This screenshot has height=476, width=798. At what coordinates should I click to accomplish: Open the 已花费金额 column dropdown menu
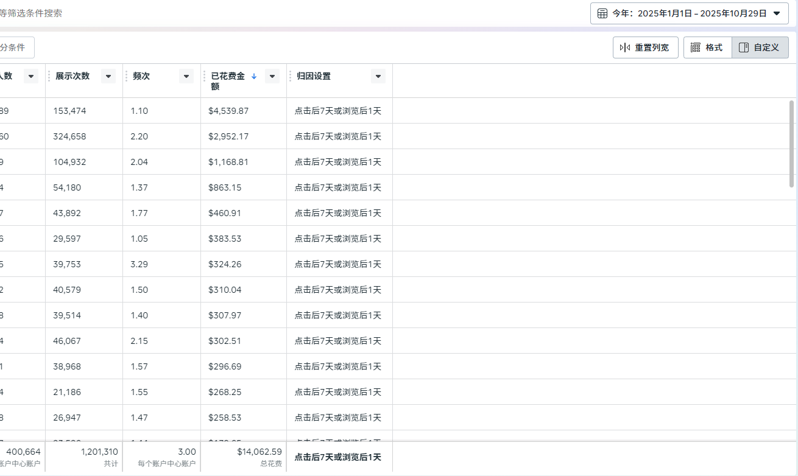point(272,76)
